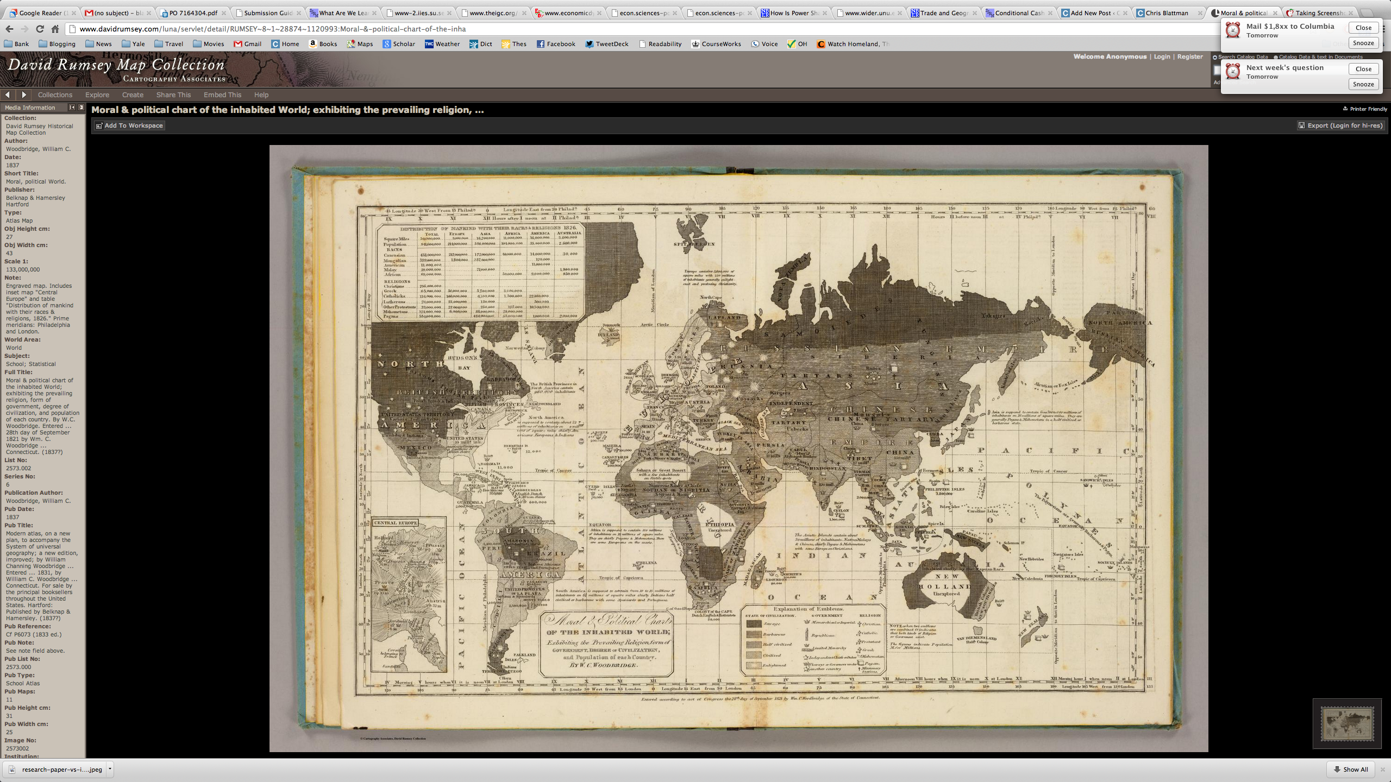Open the Facebook bookmark
This screenshot has height=782, width=1391.
tap(556, 44)
